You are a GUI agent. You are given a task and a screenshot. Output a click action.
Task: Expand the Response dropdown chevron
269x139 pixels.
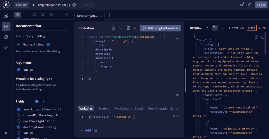click(207, 28)
